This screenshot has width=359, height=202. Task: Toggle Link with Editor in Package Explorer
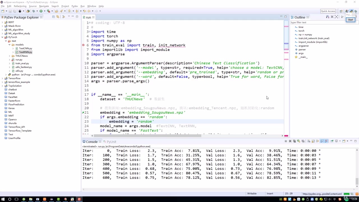(x=58, y=17)
